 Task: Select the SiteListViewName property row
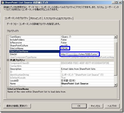62,51
